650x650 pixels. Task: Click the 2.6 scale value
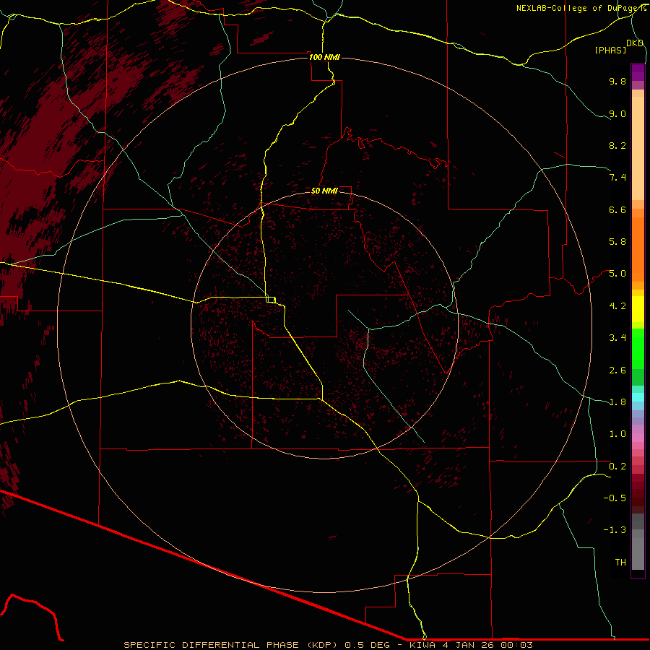pos(617,370)
